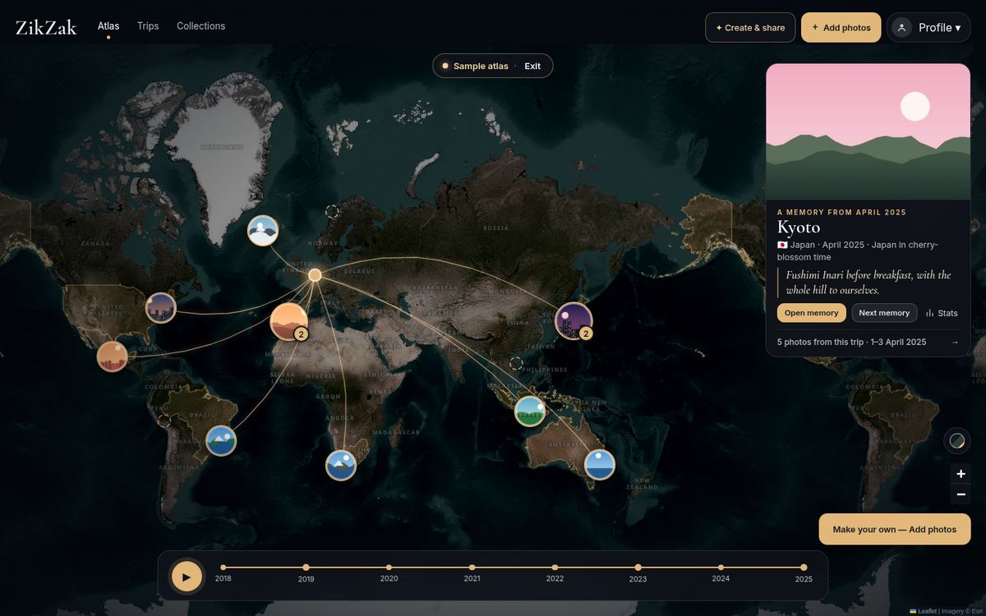
Task: Jump to 2020 on the timeline
Action: click(389, 568)
